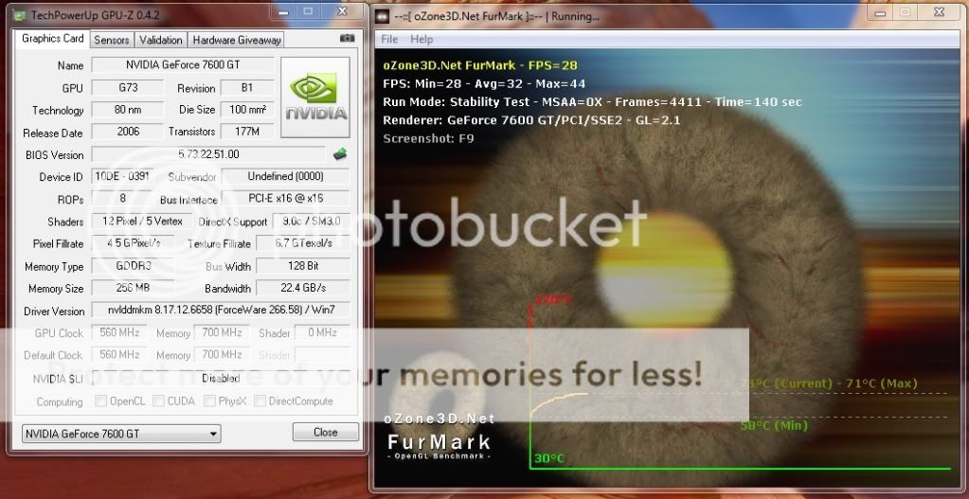Click the Memory Type field GDDR3
Viewport: 969px width, 499px height.
pyautogui.click(x=133, y=265)
